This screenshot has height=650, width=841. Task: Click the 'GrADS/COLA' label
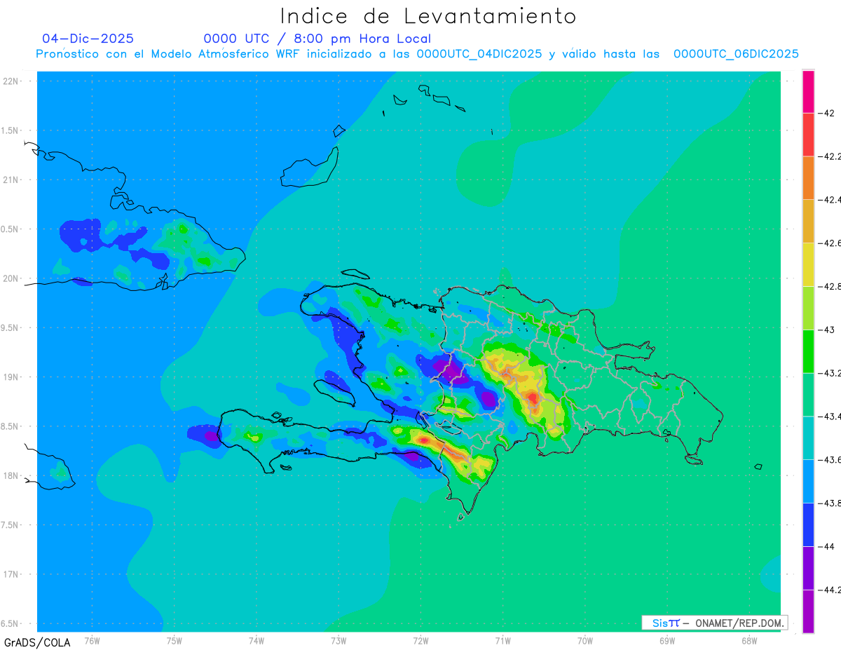pos(37,642)
